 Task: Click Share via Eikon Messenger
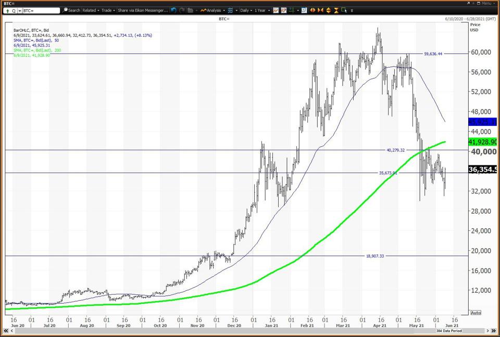tap(142, 10)
